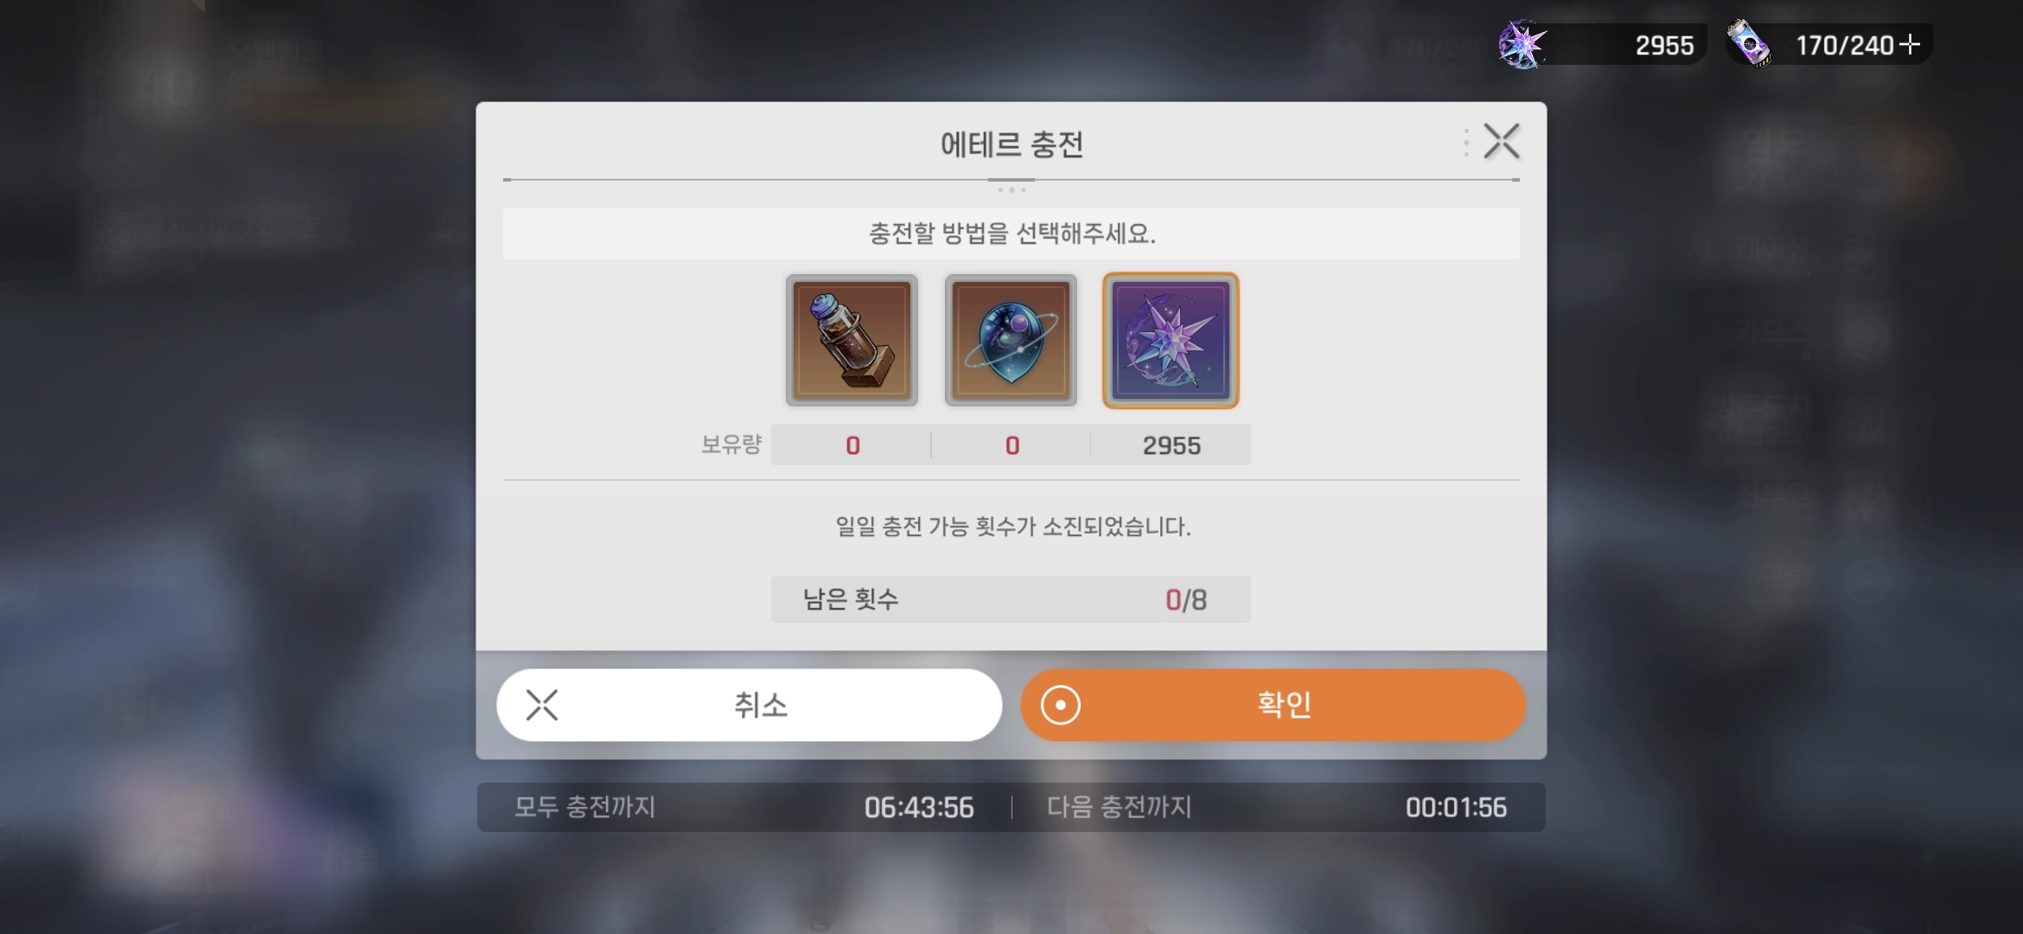
Task: Click the 2955 currency counter at top
Action: pyautogui.click(x=1664, y=45)
